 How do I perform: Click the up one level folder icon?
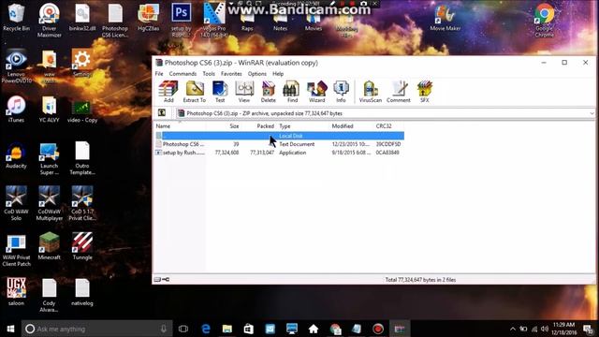162,113
